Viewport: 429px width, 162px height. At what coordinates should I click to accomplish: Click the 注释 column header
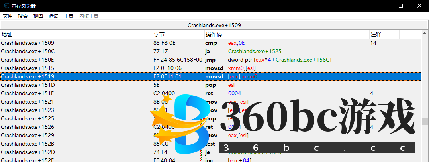point(384,34)
